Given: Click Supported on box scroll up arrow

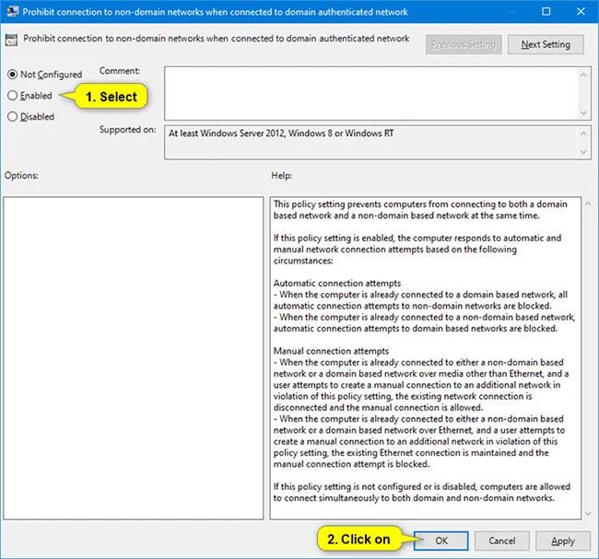Looking at the screenshot, I should (x=583, y=134).
